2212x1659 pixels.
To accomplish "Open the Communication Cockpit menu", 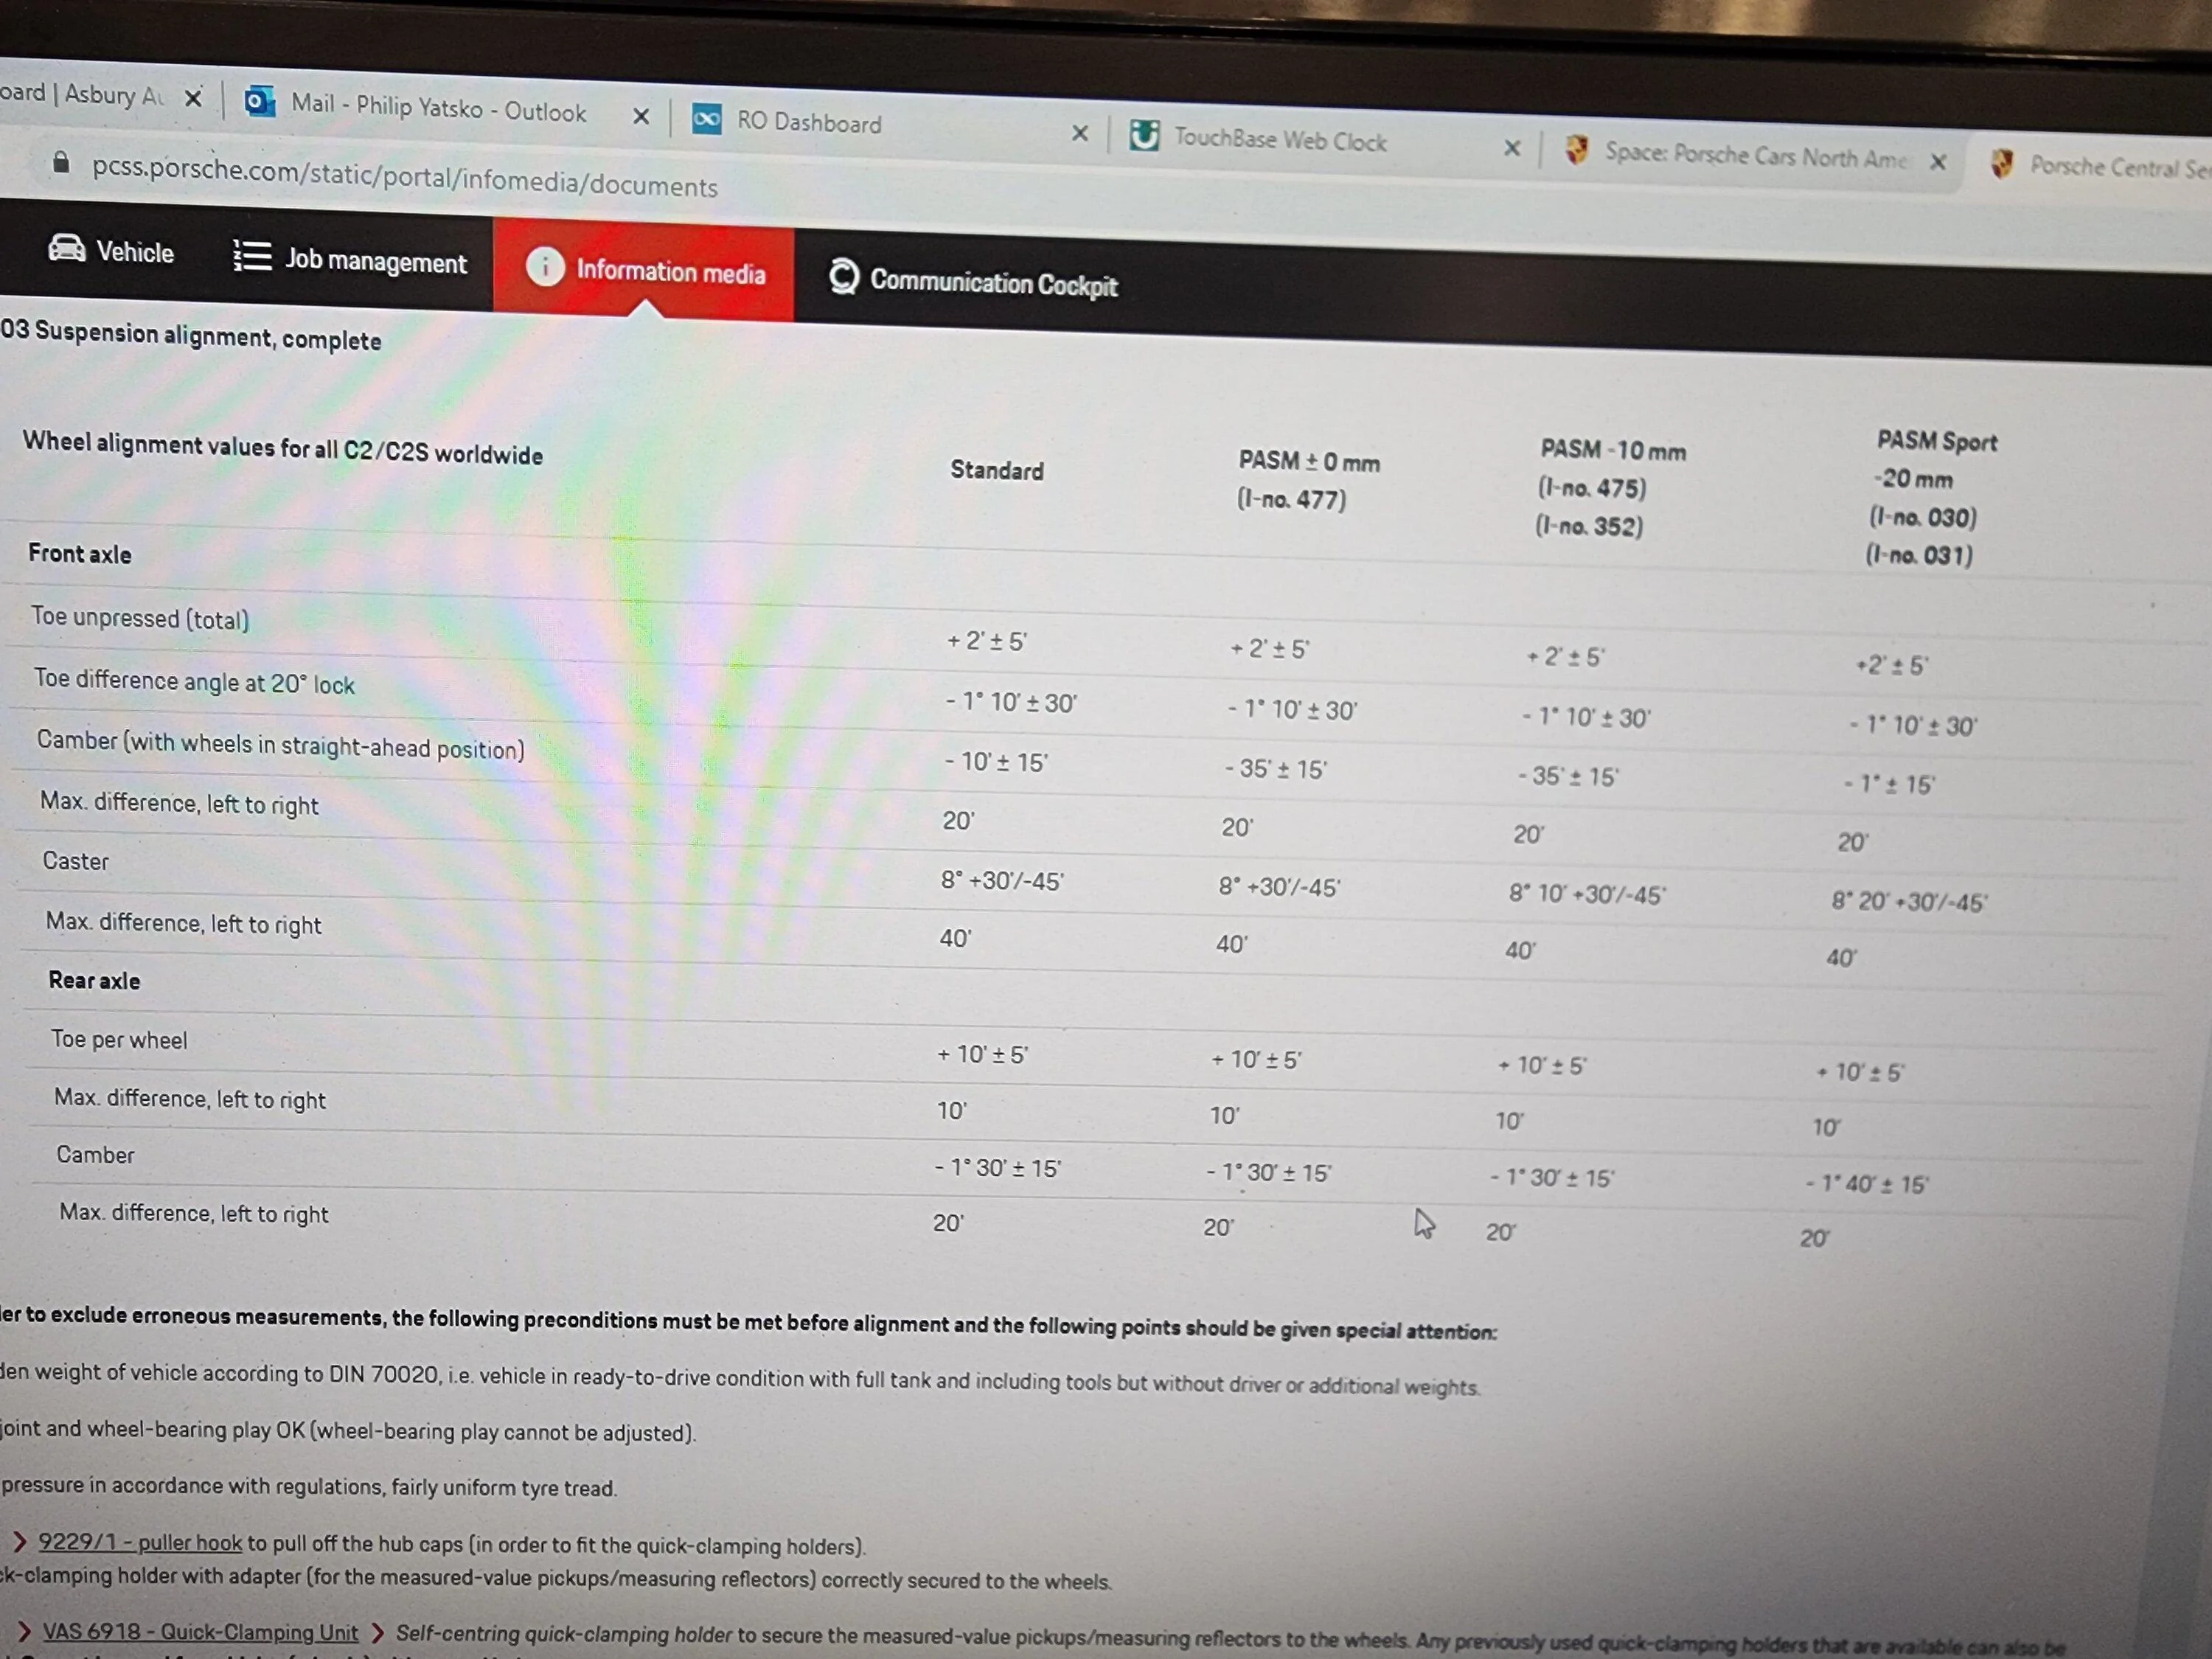I will tap(973, 280).
